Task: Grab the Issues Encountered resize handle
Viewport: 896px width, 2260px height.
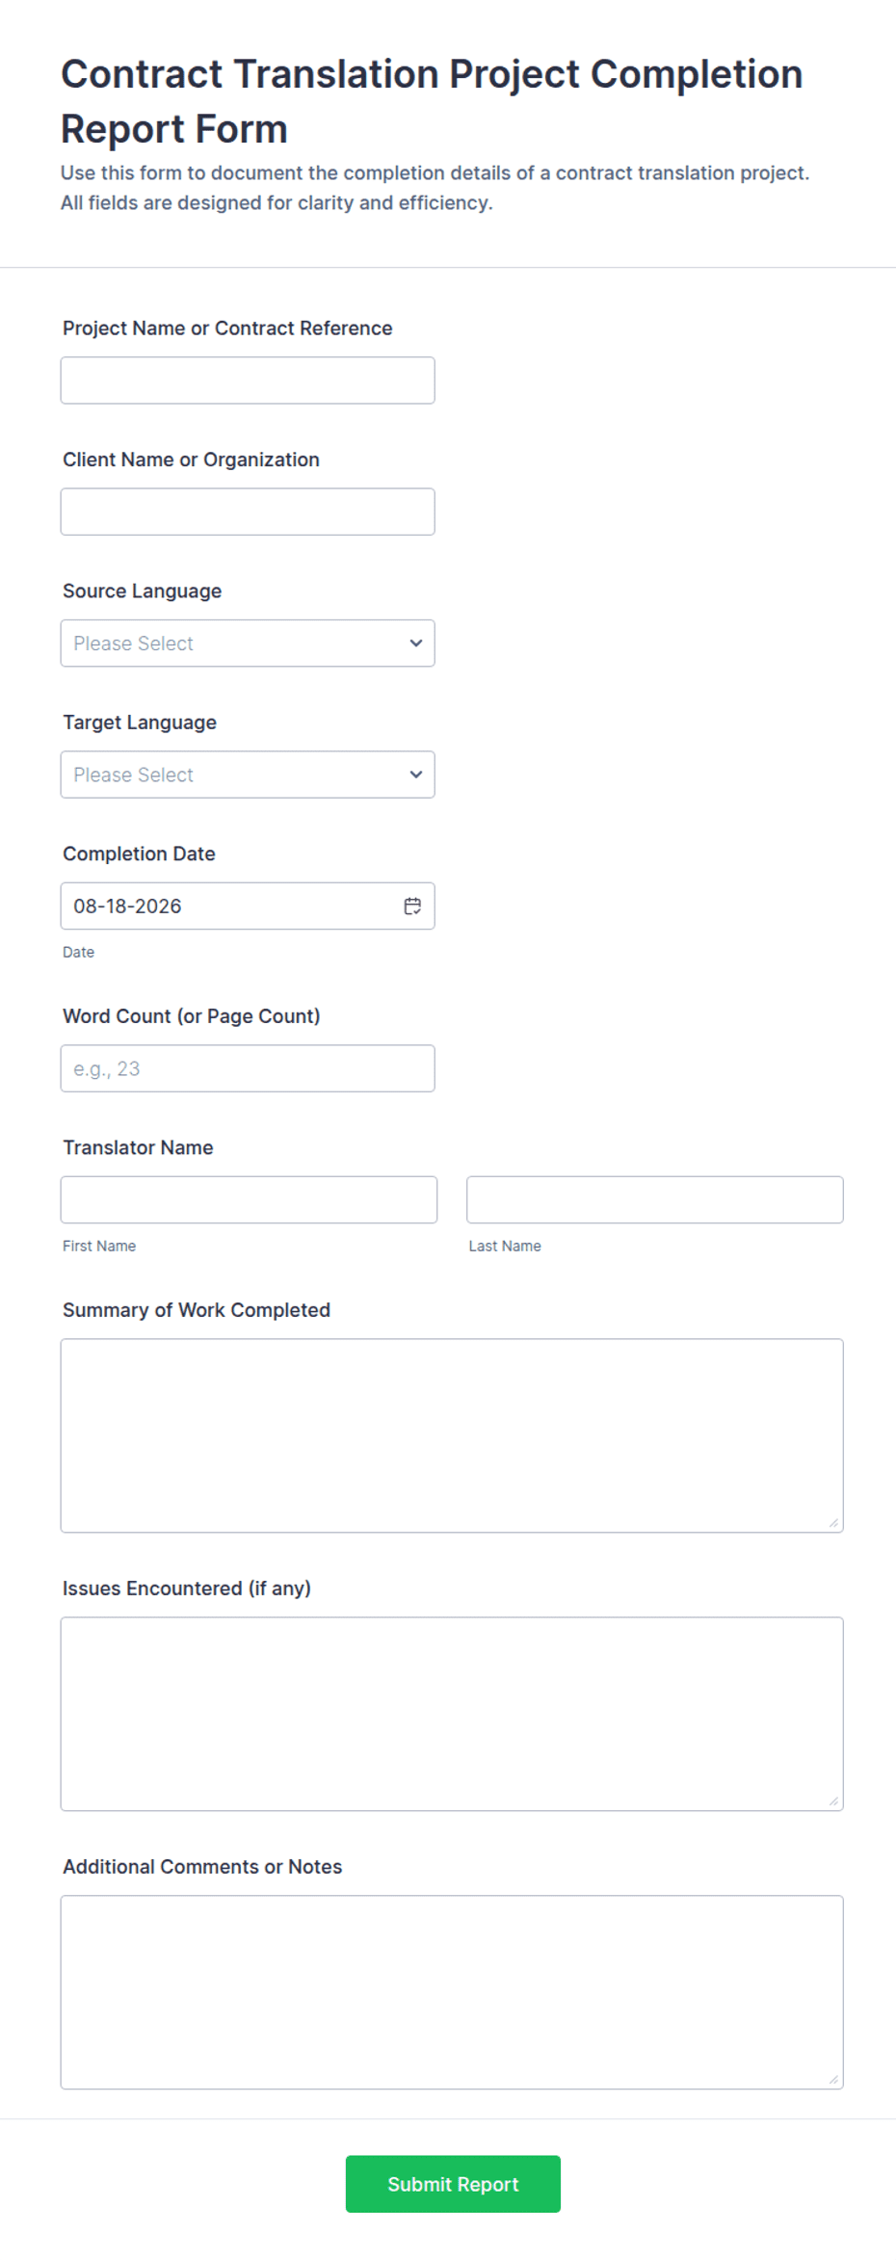Action: coord(833,1801)
